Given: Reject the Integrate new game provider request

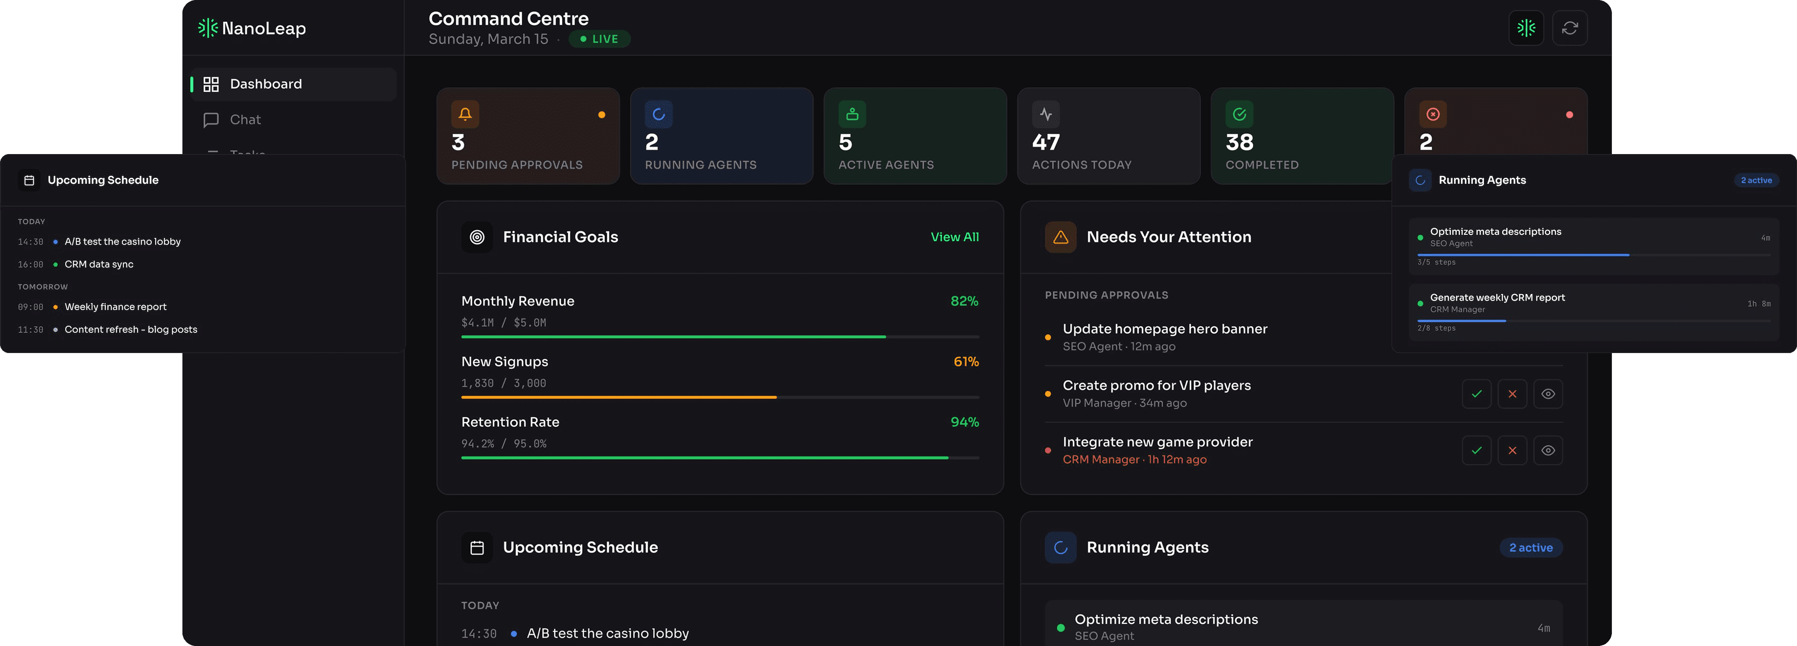Looking at the screenshot, I should [x=1512, y=450].
